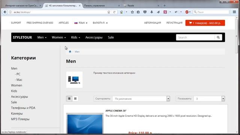Open FREE SHIPPING OVER $50 link
240x135 pixels.
(40, 23)
